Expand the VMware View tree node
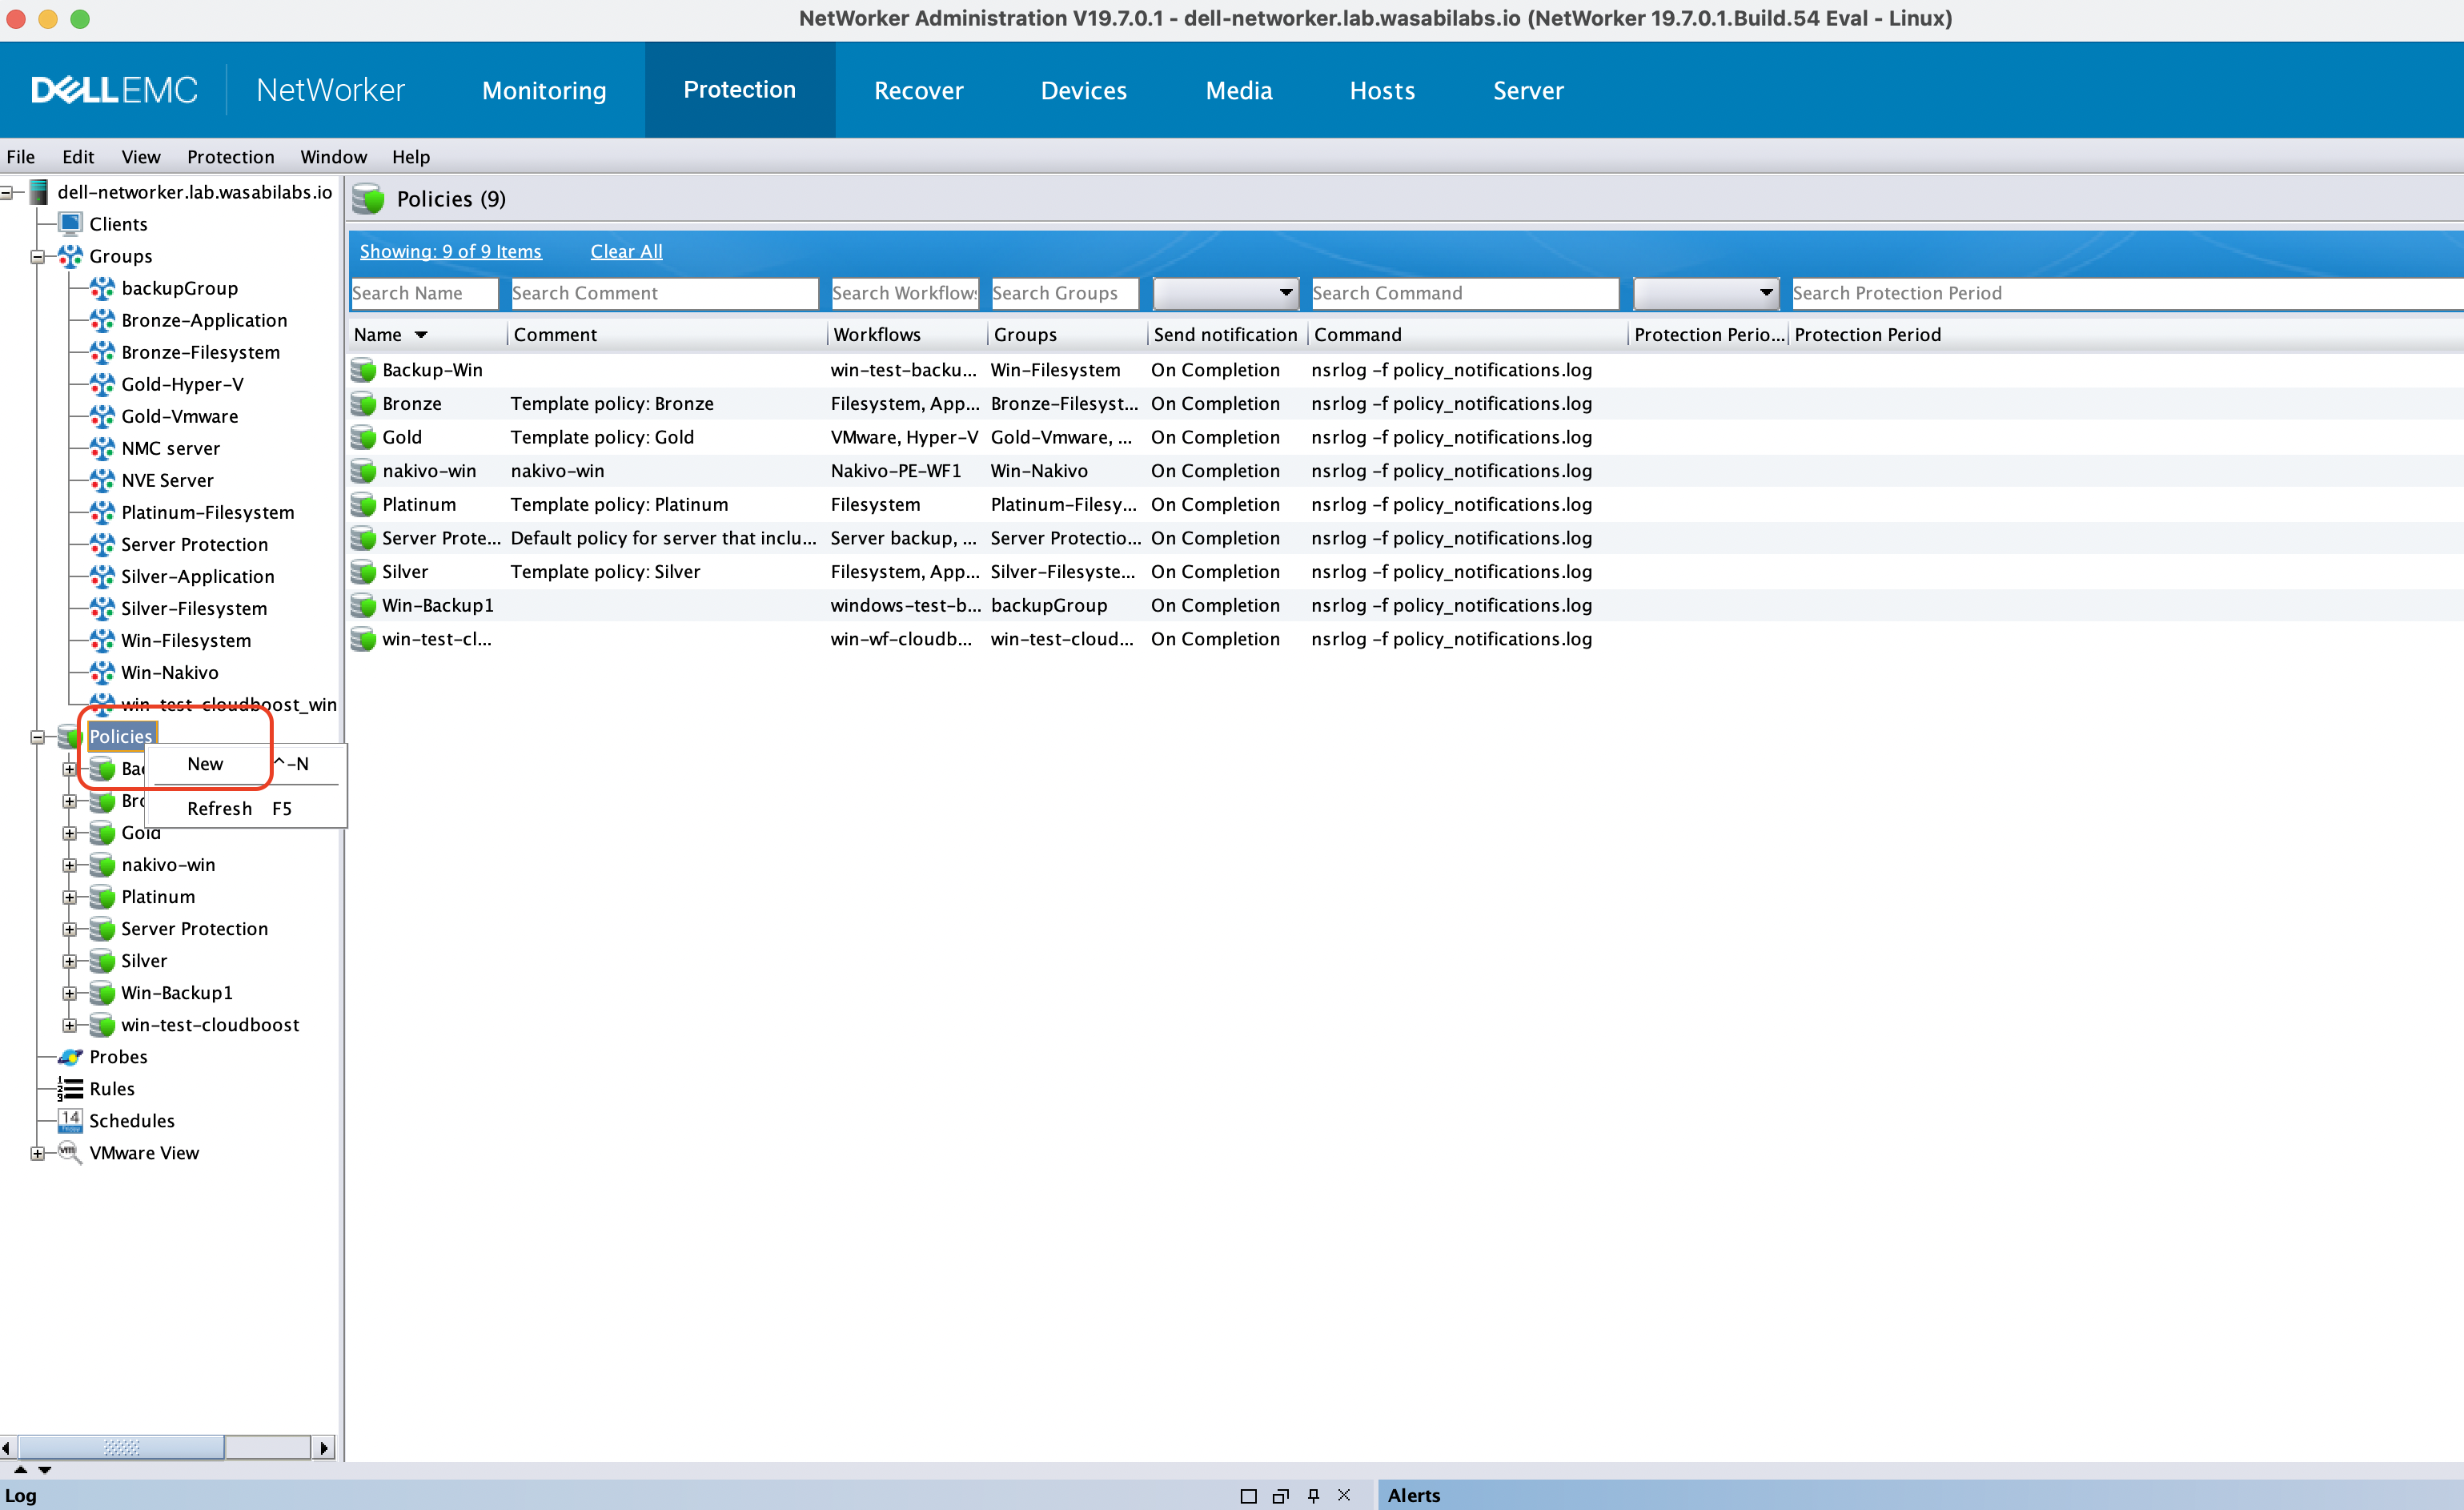2464x1510 pixels. [38, 1154]
